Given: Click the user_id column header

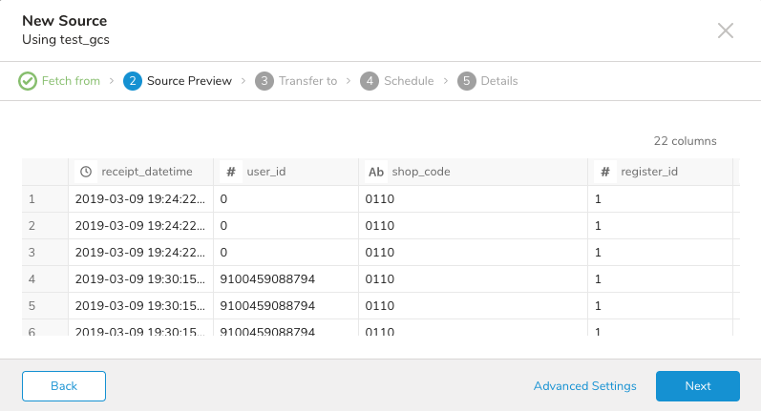Looking at the screenshot, I should pos(285,172).
